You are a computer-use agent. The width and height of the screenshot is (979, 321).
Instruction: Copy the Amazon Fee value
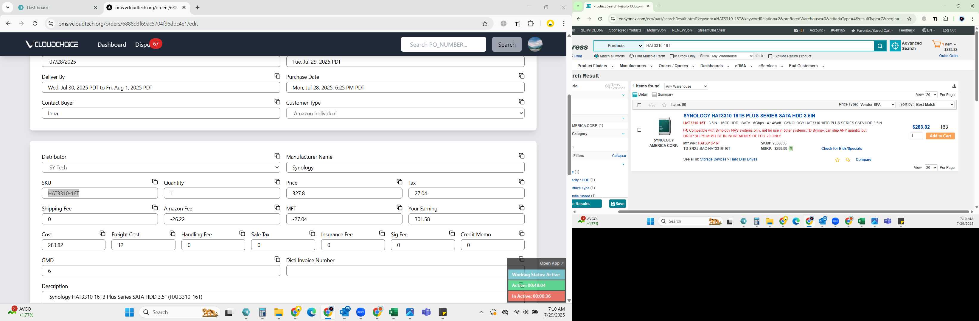pyautogui.click(x=277, y=208)
